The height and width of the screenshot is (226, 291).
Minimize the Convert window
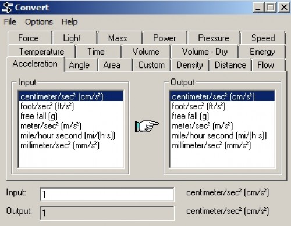click(258, 8)
